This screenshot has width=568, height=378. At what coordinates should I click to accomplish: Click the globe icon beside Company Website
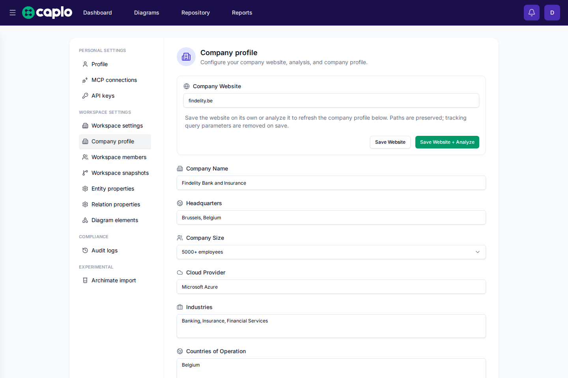(x=187, y=86)
